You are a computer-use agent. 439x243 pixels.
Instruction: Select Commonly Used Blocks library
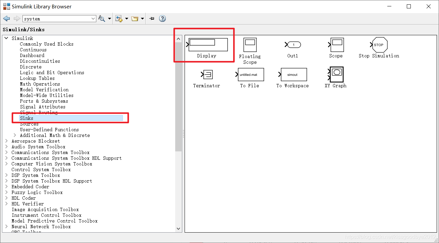pyautogui.click(x=47, y=44)
